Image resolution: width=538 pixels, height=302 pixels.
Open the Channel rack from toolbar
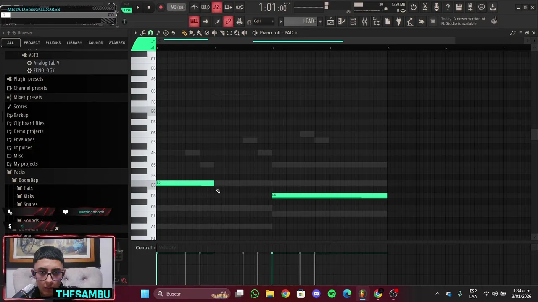click(x=353, y=21)
